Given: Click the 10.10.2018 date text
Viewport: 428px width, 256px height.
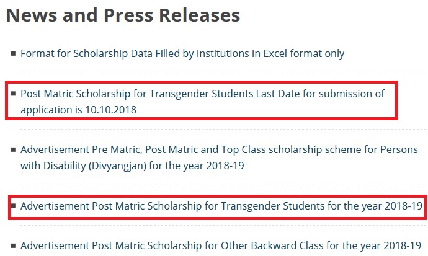Looking at the screenshot, I should click(x=111, y=110).
